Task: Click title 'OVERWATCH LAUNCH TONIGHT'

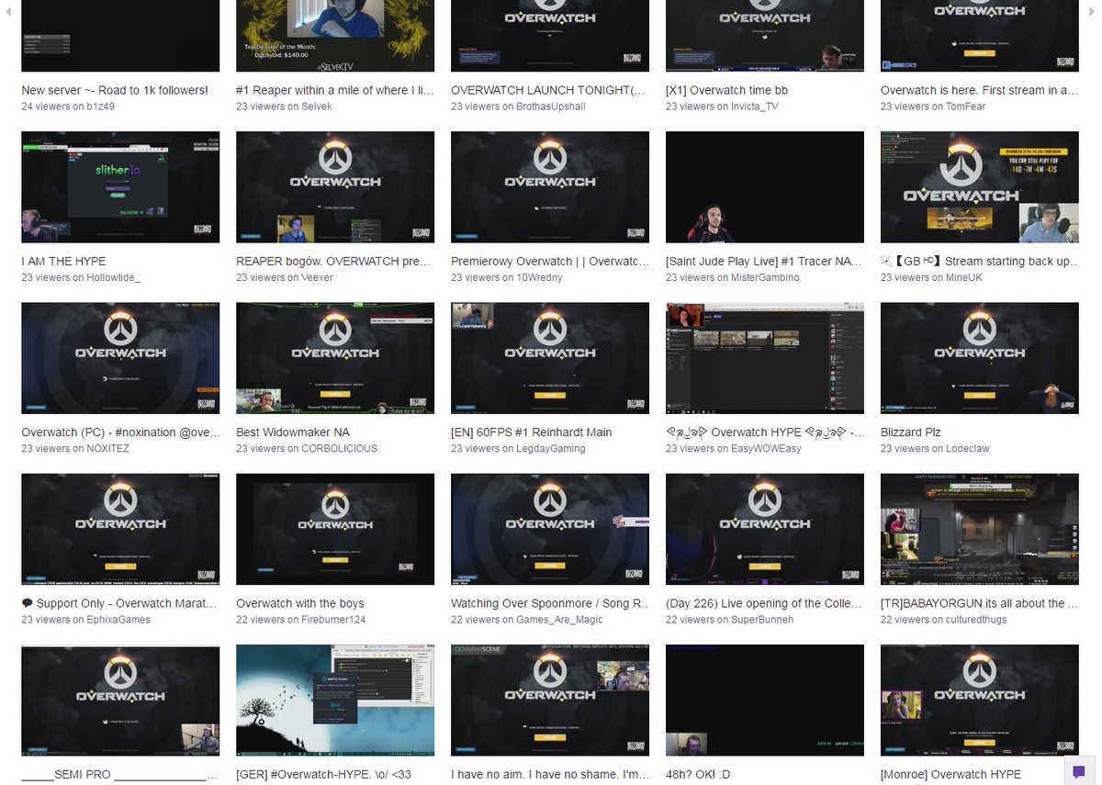Action: (550, 91)
